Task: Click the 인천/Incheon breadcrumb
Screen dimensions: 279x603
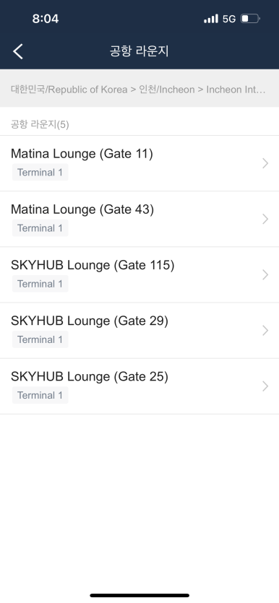Action: (x=167, y=90)
